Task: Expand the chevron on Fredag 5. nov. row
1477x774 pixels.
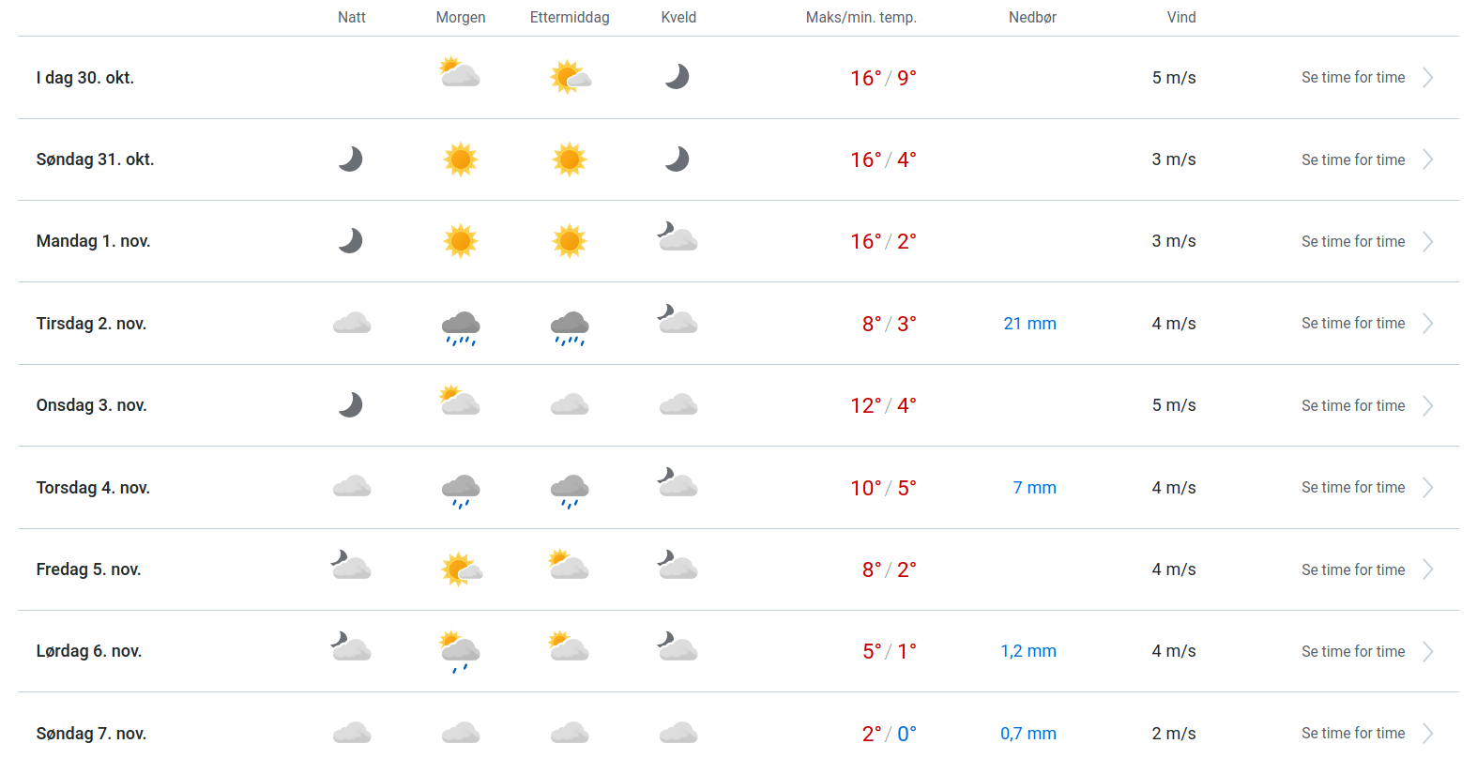Action: click(x=1427, y=569)
